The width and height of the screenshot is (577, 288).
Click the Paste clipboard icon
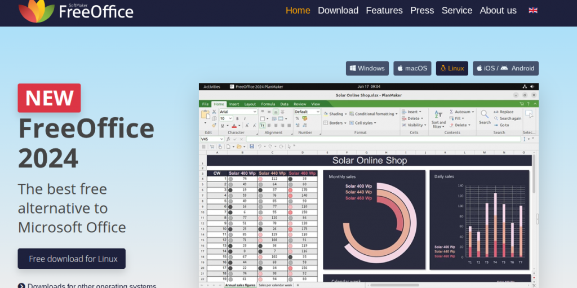[x=205, y=114]
